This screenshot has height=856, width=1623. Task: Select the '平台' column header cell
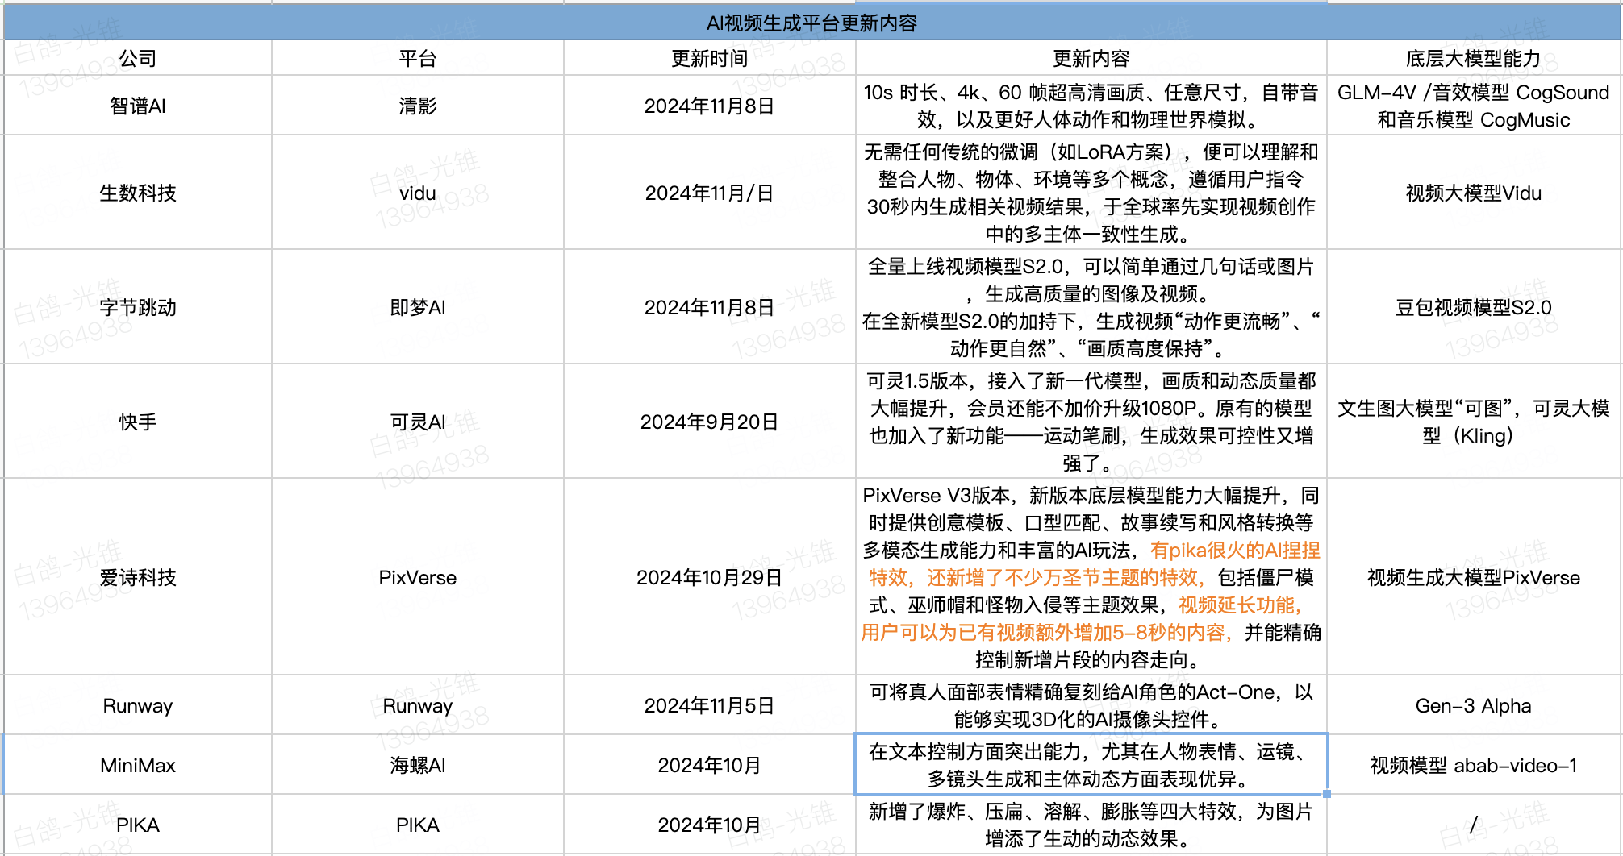click(418, 58)
